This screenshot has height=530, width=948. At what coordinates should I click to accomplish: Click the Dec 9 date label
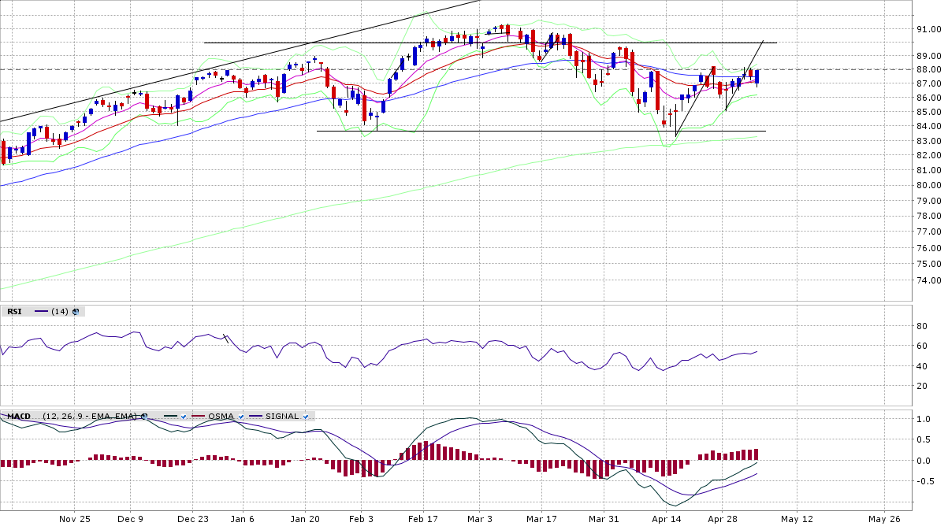[x=130, y=519]
